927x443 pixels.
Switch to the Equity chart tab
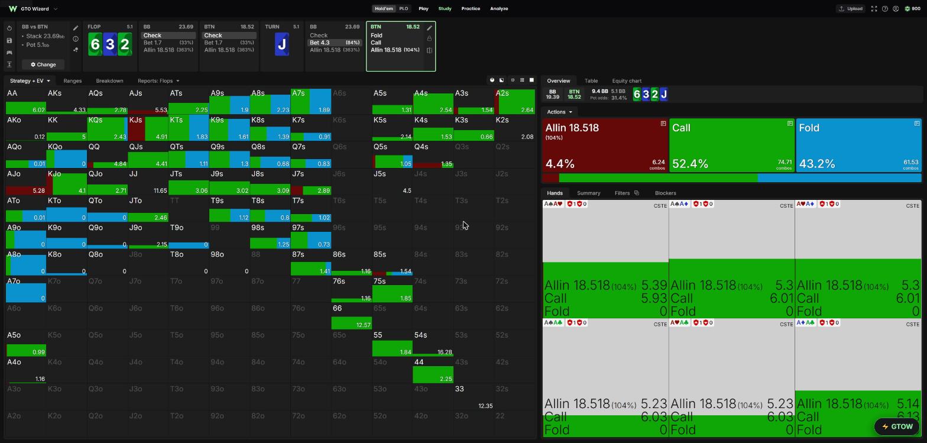(x=627, y=81)
